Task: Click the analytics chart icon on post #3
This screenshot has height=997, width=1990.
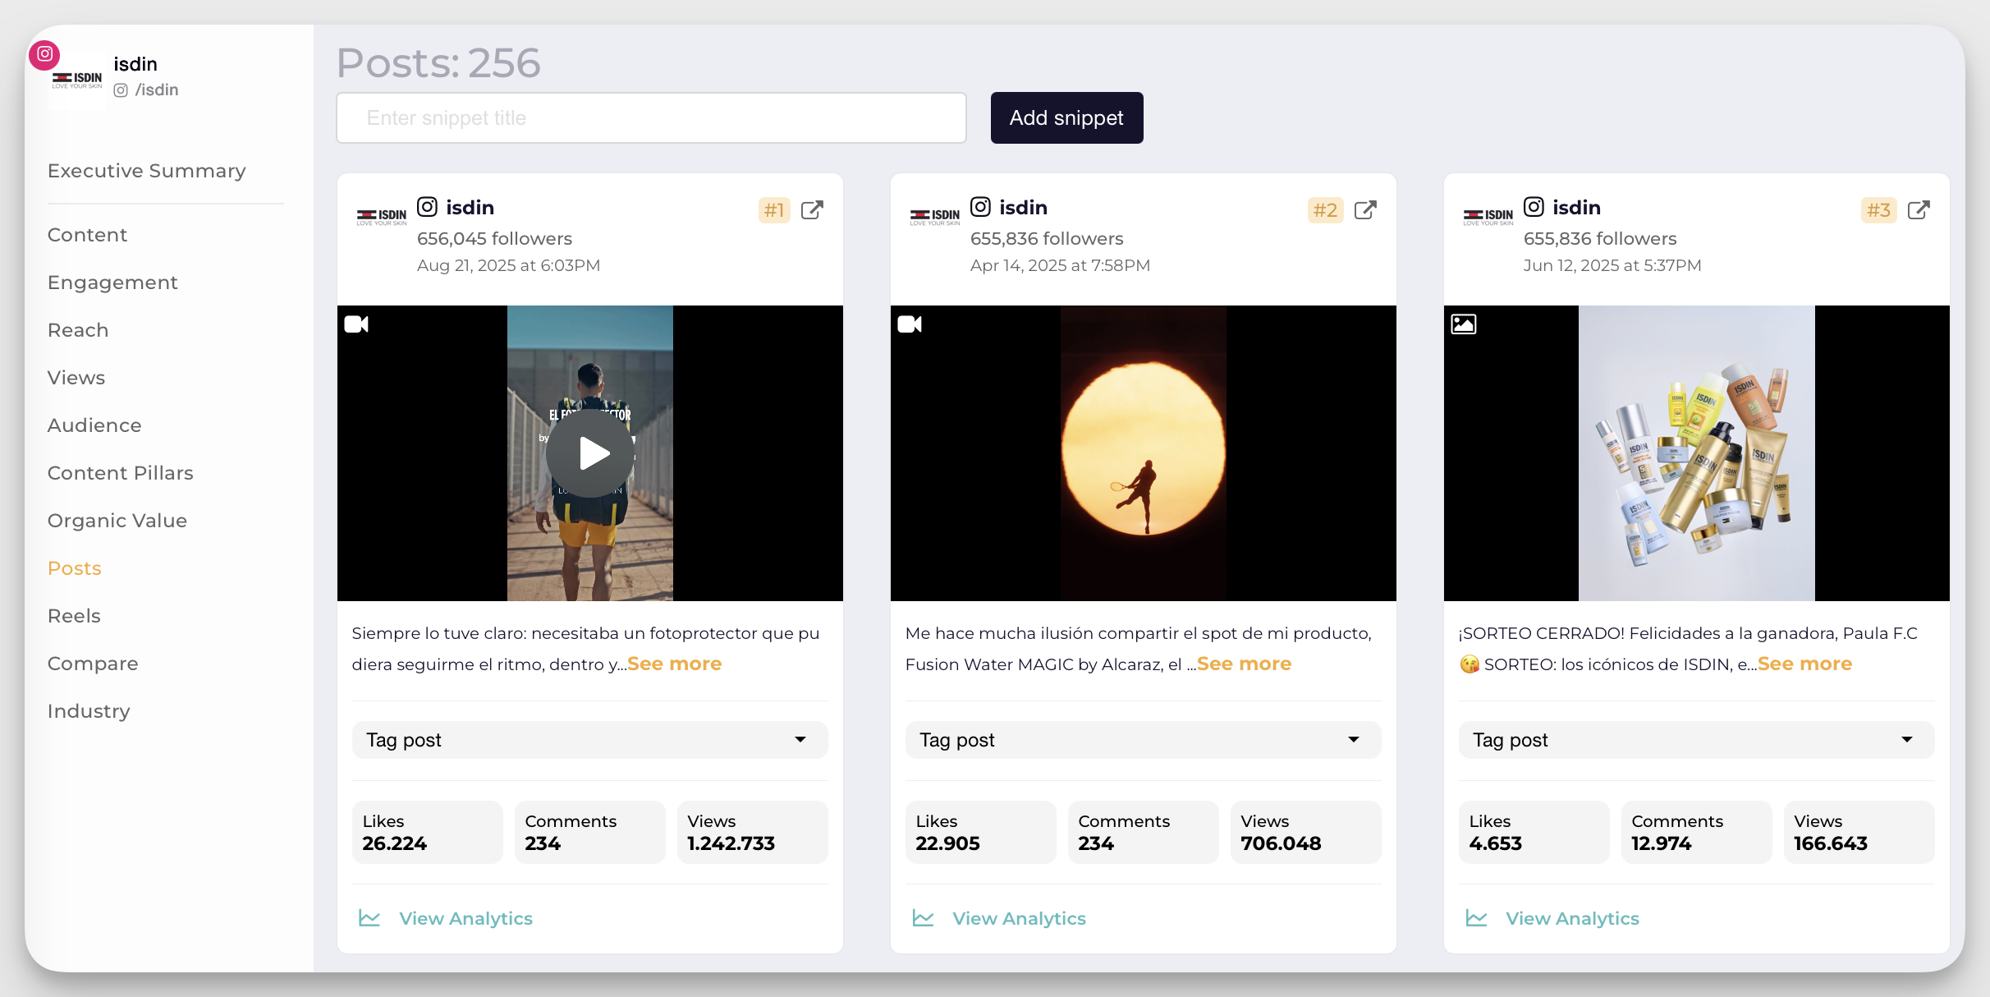Action: (1476, 918)
